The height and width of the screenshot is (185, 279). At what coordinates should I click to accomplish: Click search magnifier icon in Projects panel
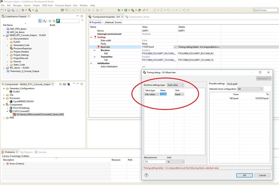point(58,21)
